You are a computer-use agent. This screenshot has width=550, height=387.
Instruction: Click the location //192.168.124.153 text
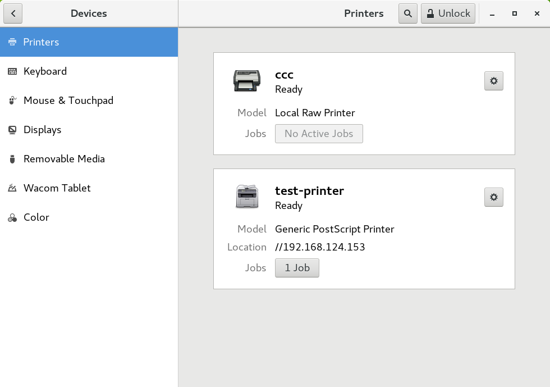[320, 247]
